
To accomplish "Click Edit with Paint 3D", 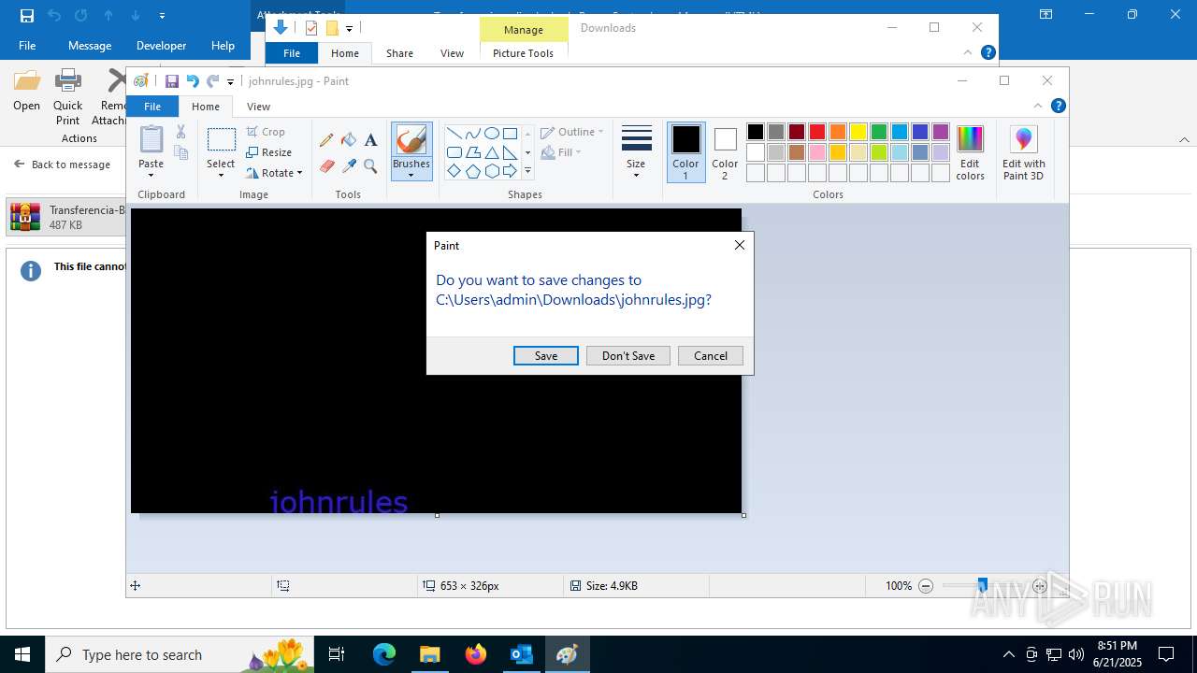I will point(1024,152).
